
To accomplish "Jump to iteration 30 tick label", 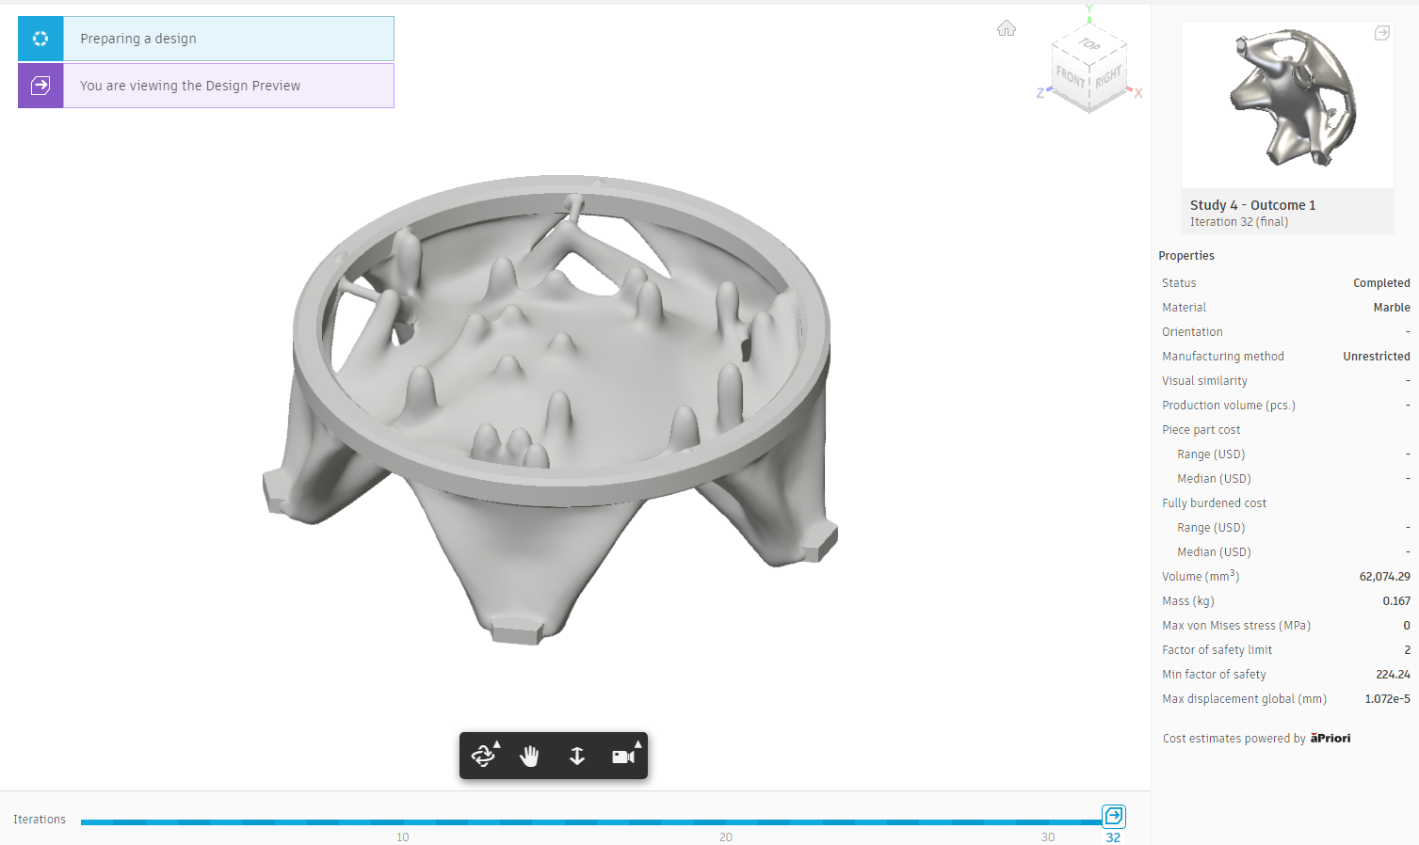I will pyautogui.click(x=1048, y=837).
